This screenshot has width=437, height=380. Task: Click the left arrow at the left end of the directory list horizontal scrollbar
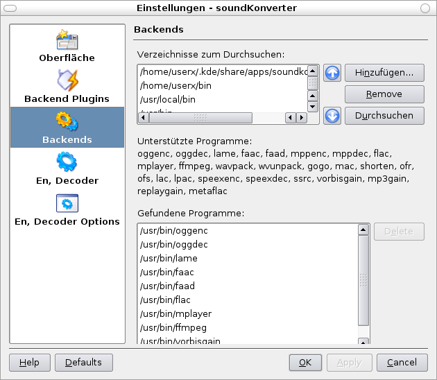pos(144,118)
